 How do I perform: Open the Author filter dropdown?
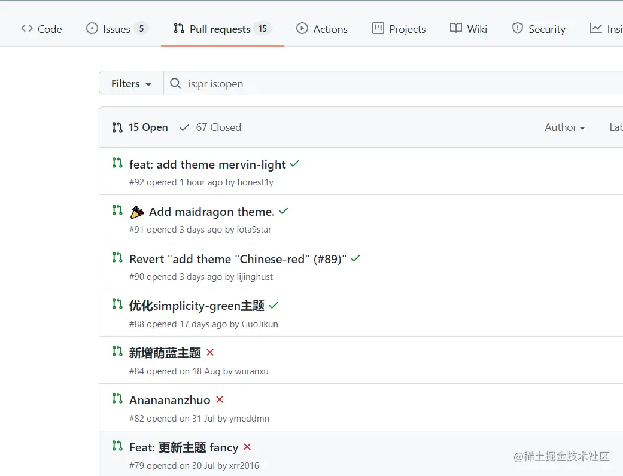coord(564,127)
